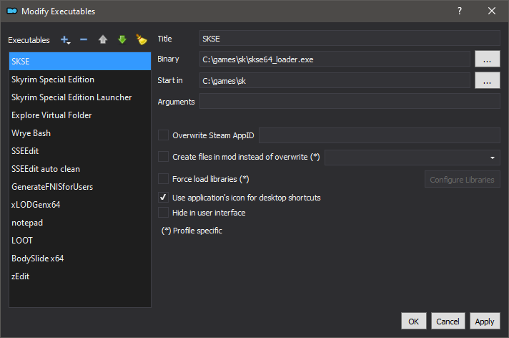Select Skyrim Special Edition in the list
Image resolution: width=509 pixels, height=338 pixels.
(80, 79)
